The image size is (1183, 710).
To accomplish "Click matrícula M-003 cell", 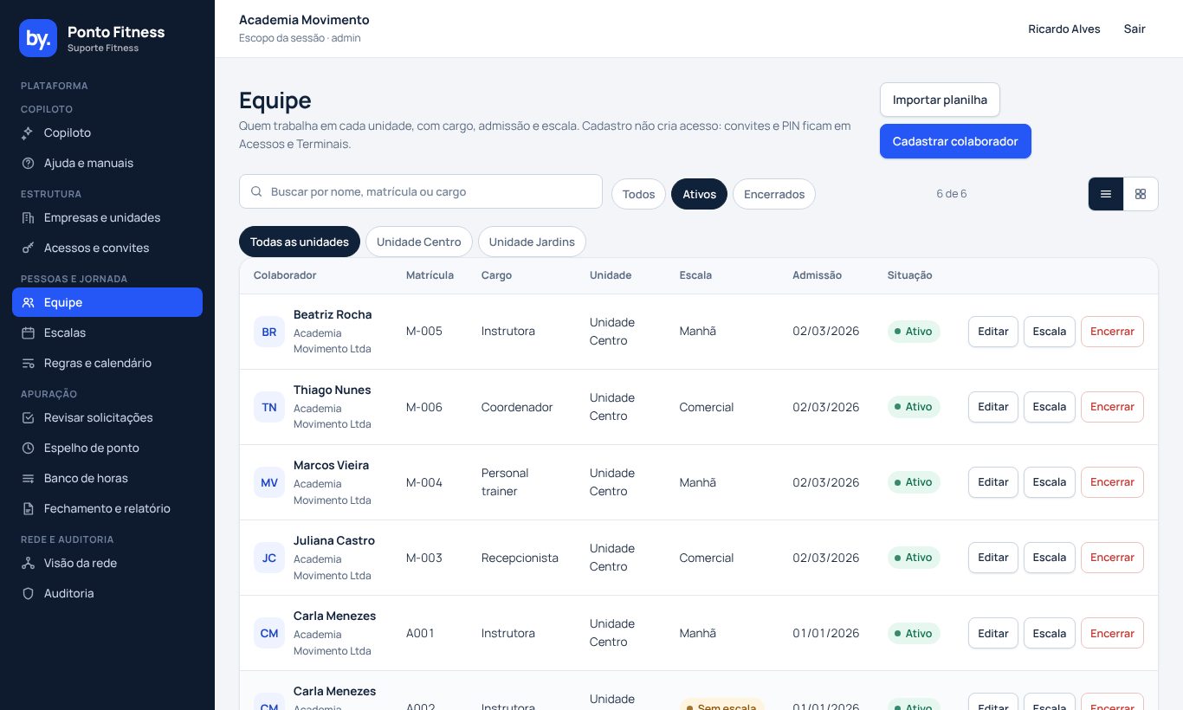I will coord(424,558).
